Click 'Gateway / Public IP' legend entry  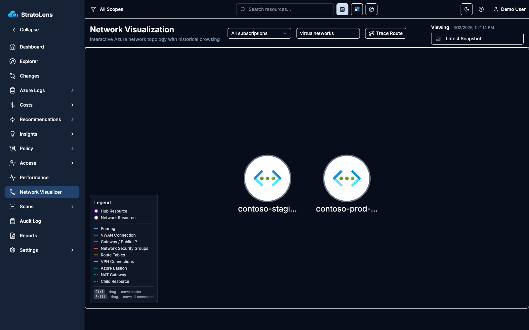(119, 242)
